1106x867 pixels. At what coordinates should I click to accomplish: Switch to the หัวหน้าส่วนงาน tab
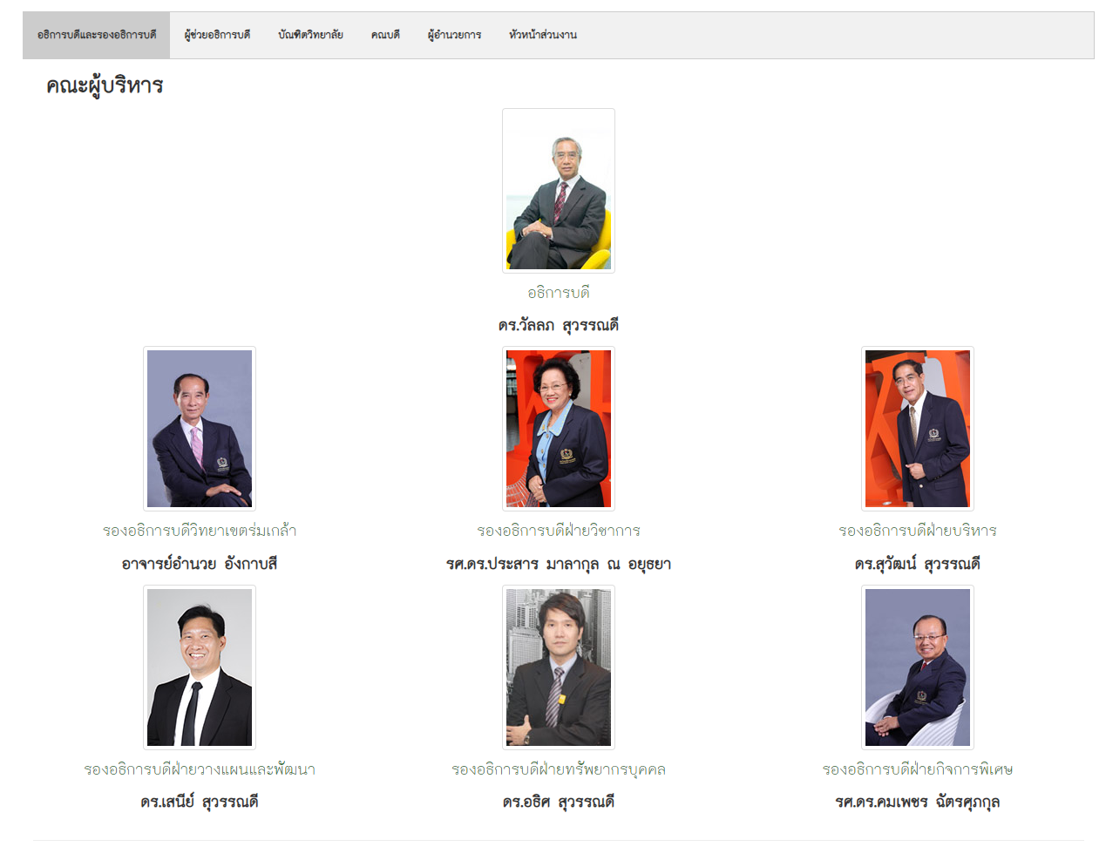tap(543, 35)
